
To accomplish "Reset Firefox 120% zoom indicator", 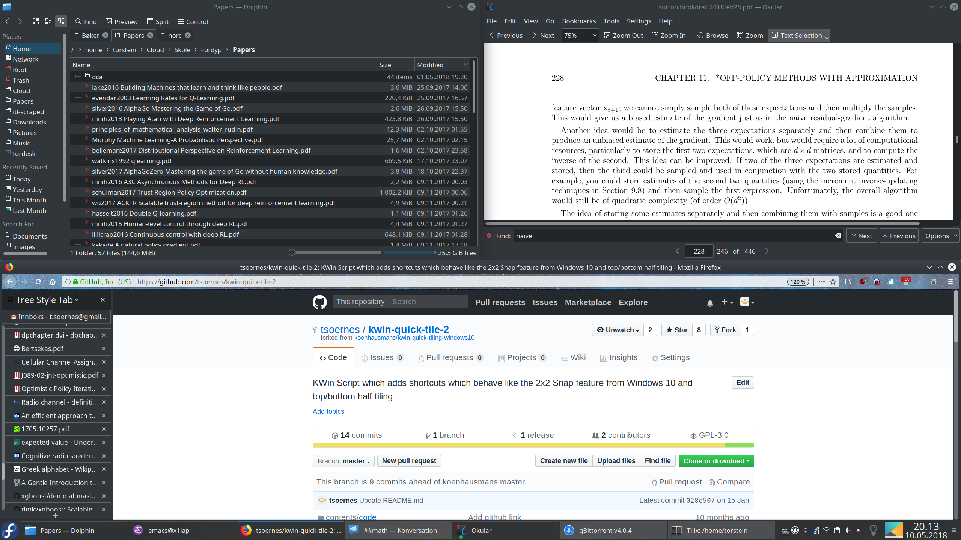I will point(798,282).
